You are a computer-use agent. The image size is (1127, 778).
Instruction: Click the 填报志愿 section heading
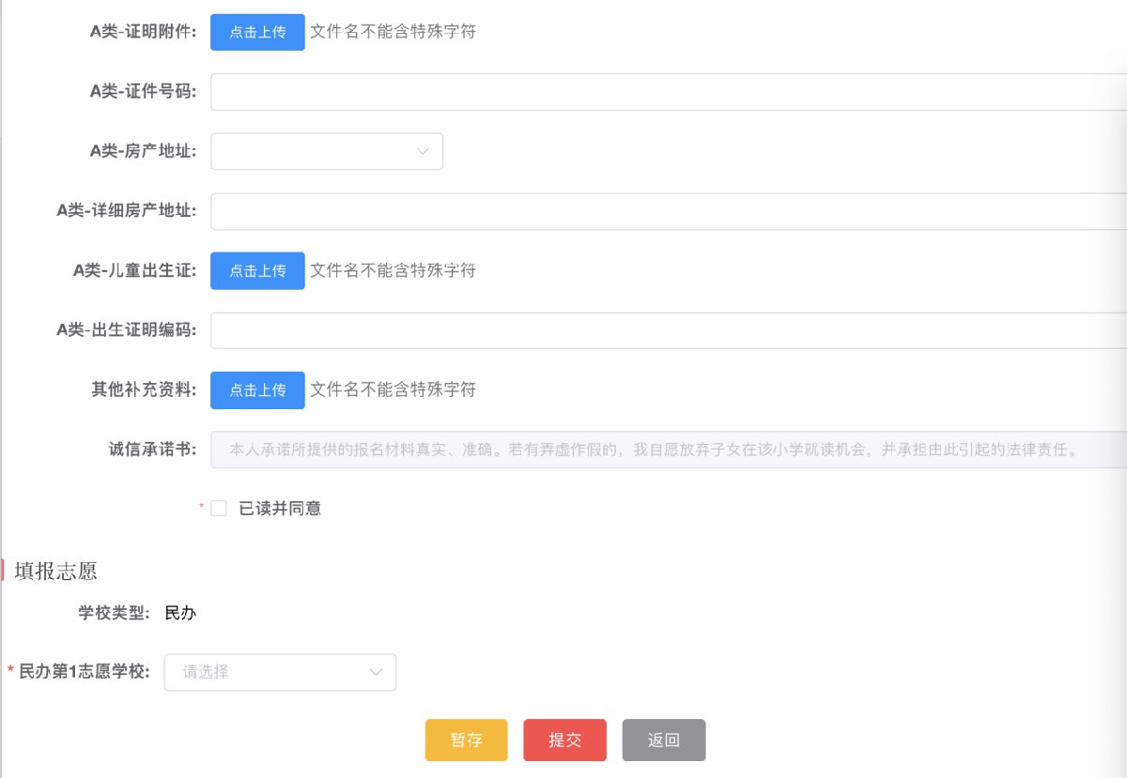coord(56,571)
